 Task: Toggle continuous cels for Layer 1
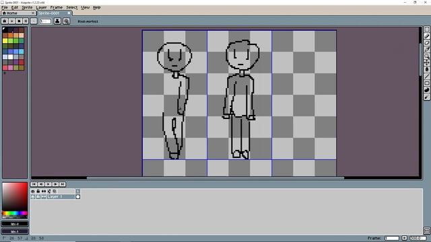point(44,197)
